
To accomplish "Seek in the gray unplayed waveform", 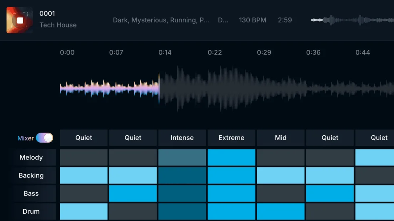I will (x=277, y=88).
